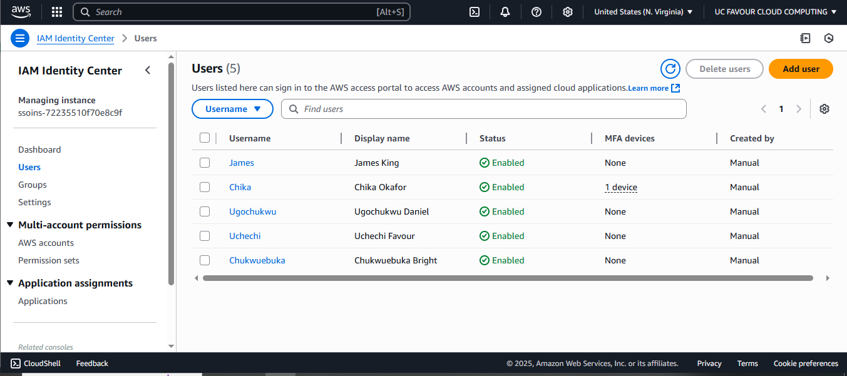Image resolution: width=847 pixels, height=376 pixels.
Task: Open the help question mark icon
Action: coord(536,12)
